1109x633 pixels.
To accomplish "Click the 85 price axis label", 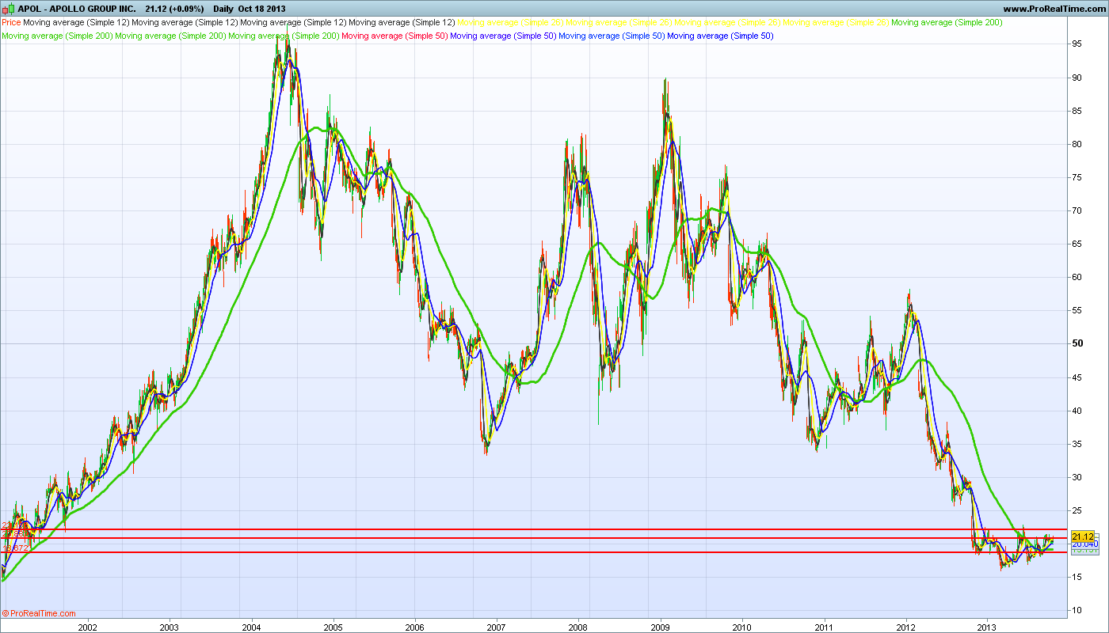I will click(1077, 111).
